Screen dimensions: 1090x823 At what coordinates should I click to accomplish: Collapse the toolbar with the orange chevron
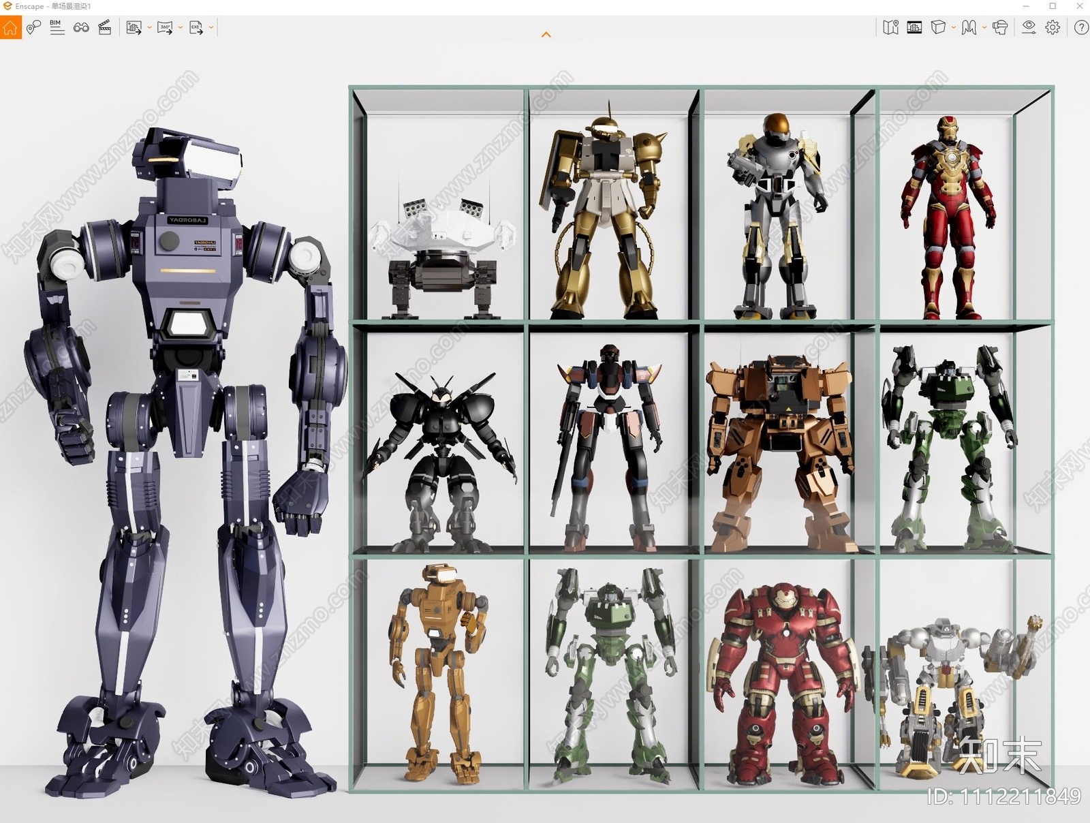(546, 35)
